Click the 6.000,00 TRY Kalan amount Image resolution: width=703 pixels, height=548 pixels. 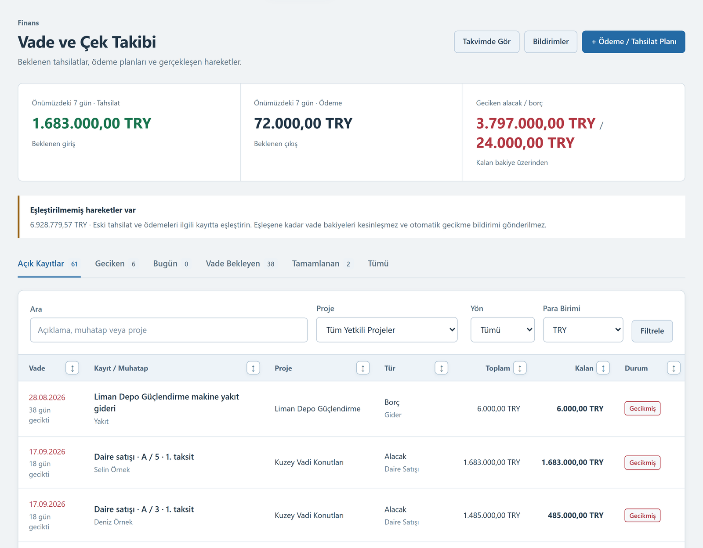point(580,409)
